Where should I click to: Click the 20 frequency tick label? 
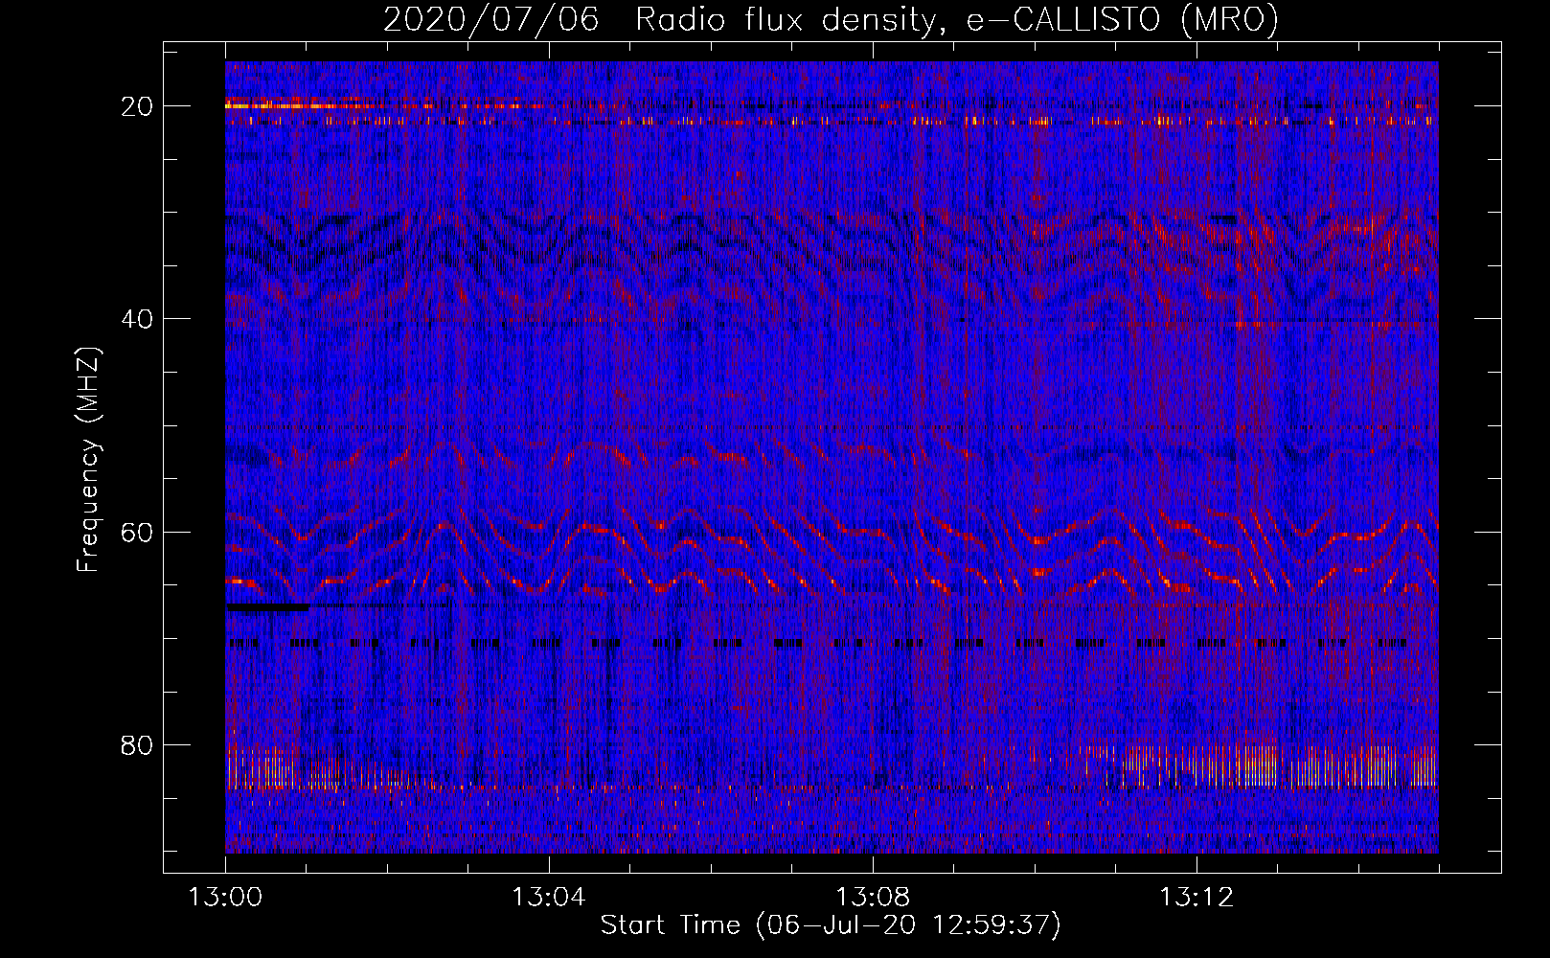click(x=137, y=106)
